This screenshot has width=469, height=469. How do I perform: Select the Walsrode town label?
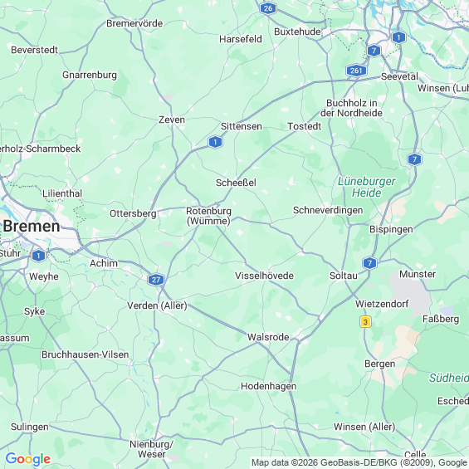[x=268, y=337]
